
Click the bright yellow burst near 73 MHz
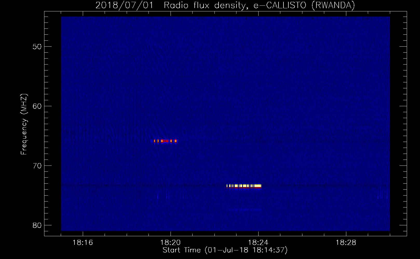tap(244, 186)
